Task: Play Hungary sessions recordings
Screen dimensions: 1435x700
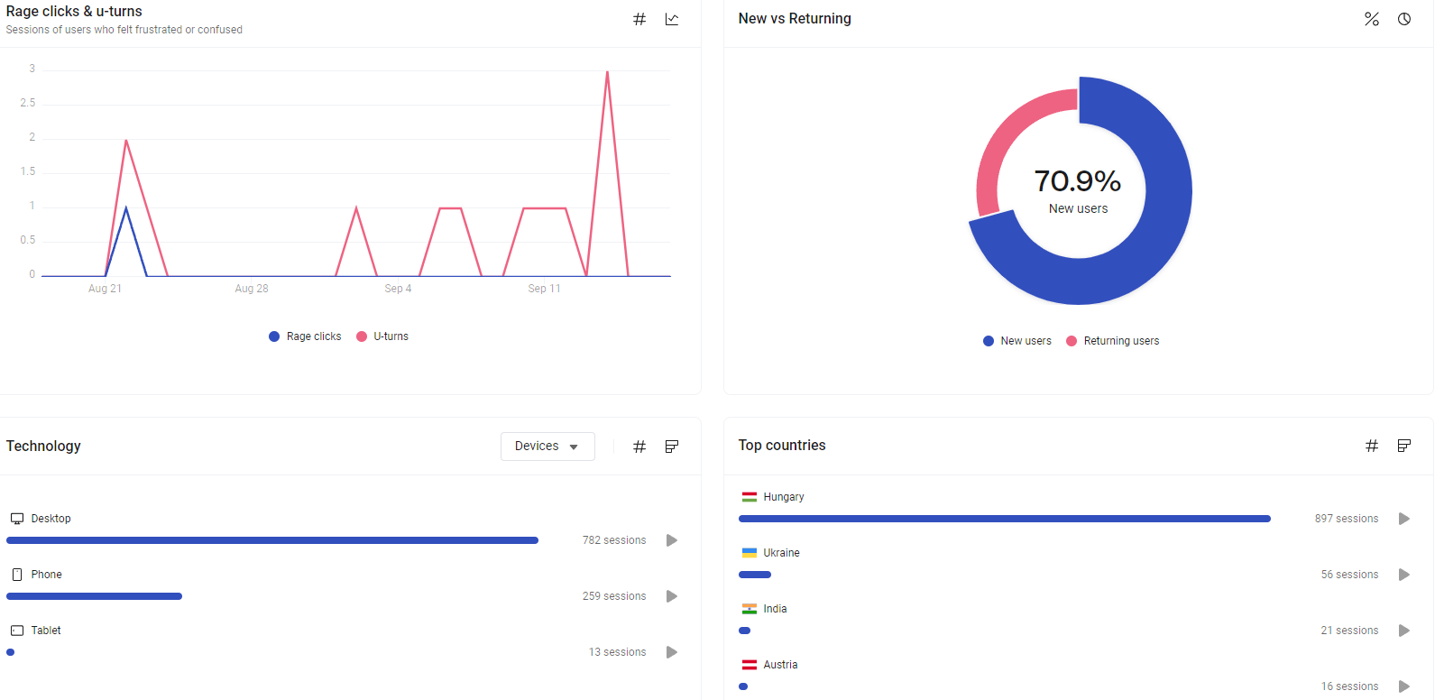Action: click(1404, 519)
